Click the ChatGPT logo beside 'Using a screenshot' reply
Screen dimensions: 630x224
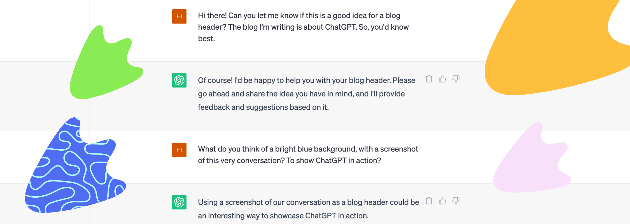coord(179,202)
